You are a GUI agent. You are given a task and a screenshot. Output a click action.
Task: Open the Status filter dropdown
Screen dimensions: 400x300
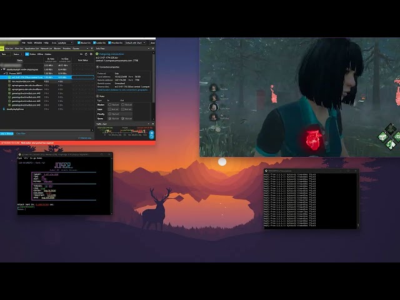tap(18, 54)
